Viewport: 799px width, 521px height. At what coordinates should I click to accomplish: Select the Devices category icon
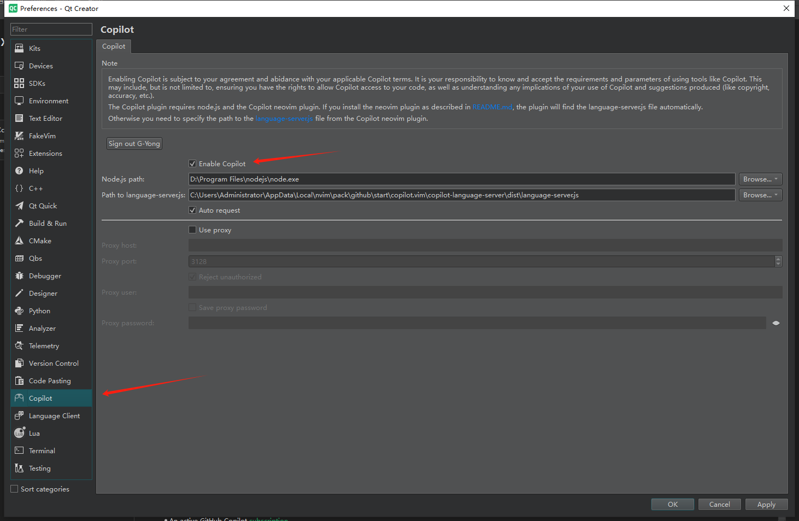(x=19, y=66)
